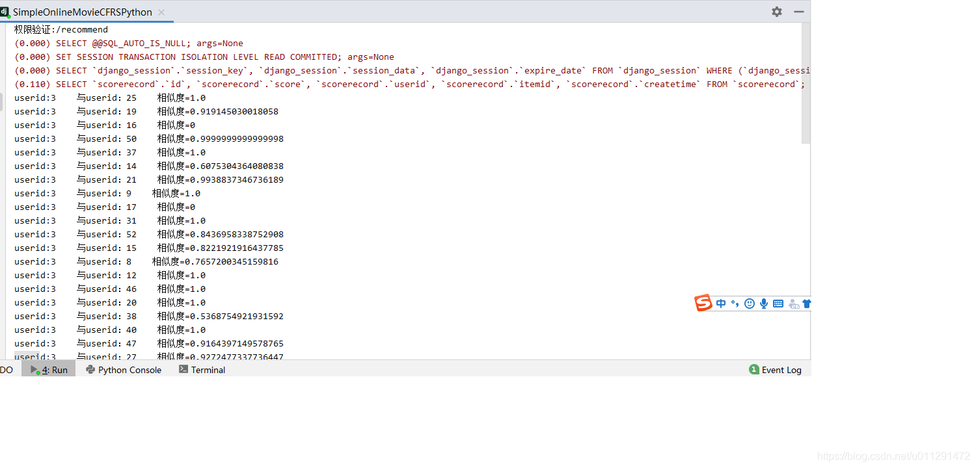976x468 pixels.
Task: Click the console vertical scrollbar thumb
Action: [806, 83]
